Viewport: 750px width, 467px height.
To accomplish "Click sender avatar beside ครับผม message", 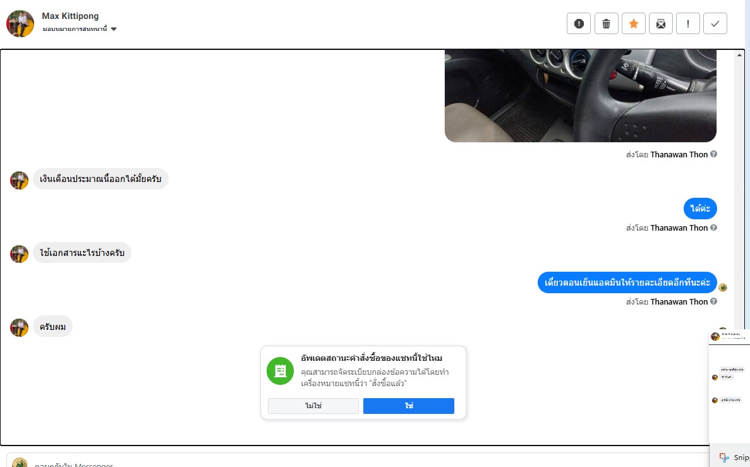I will tap(19, 328).
